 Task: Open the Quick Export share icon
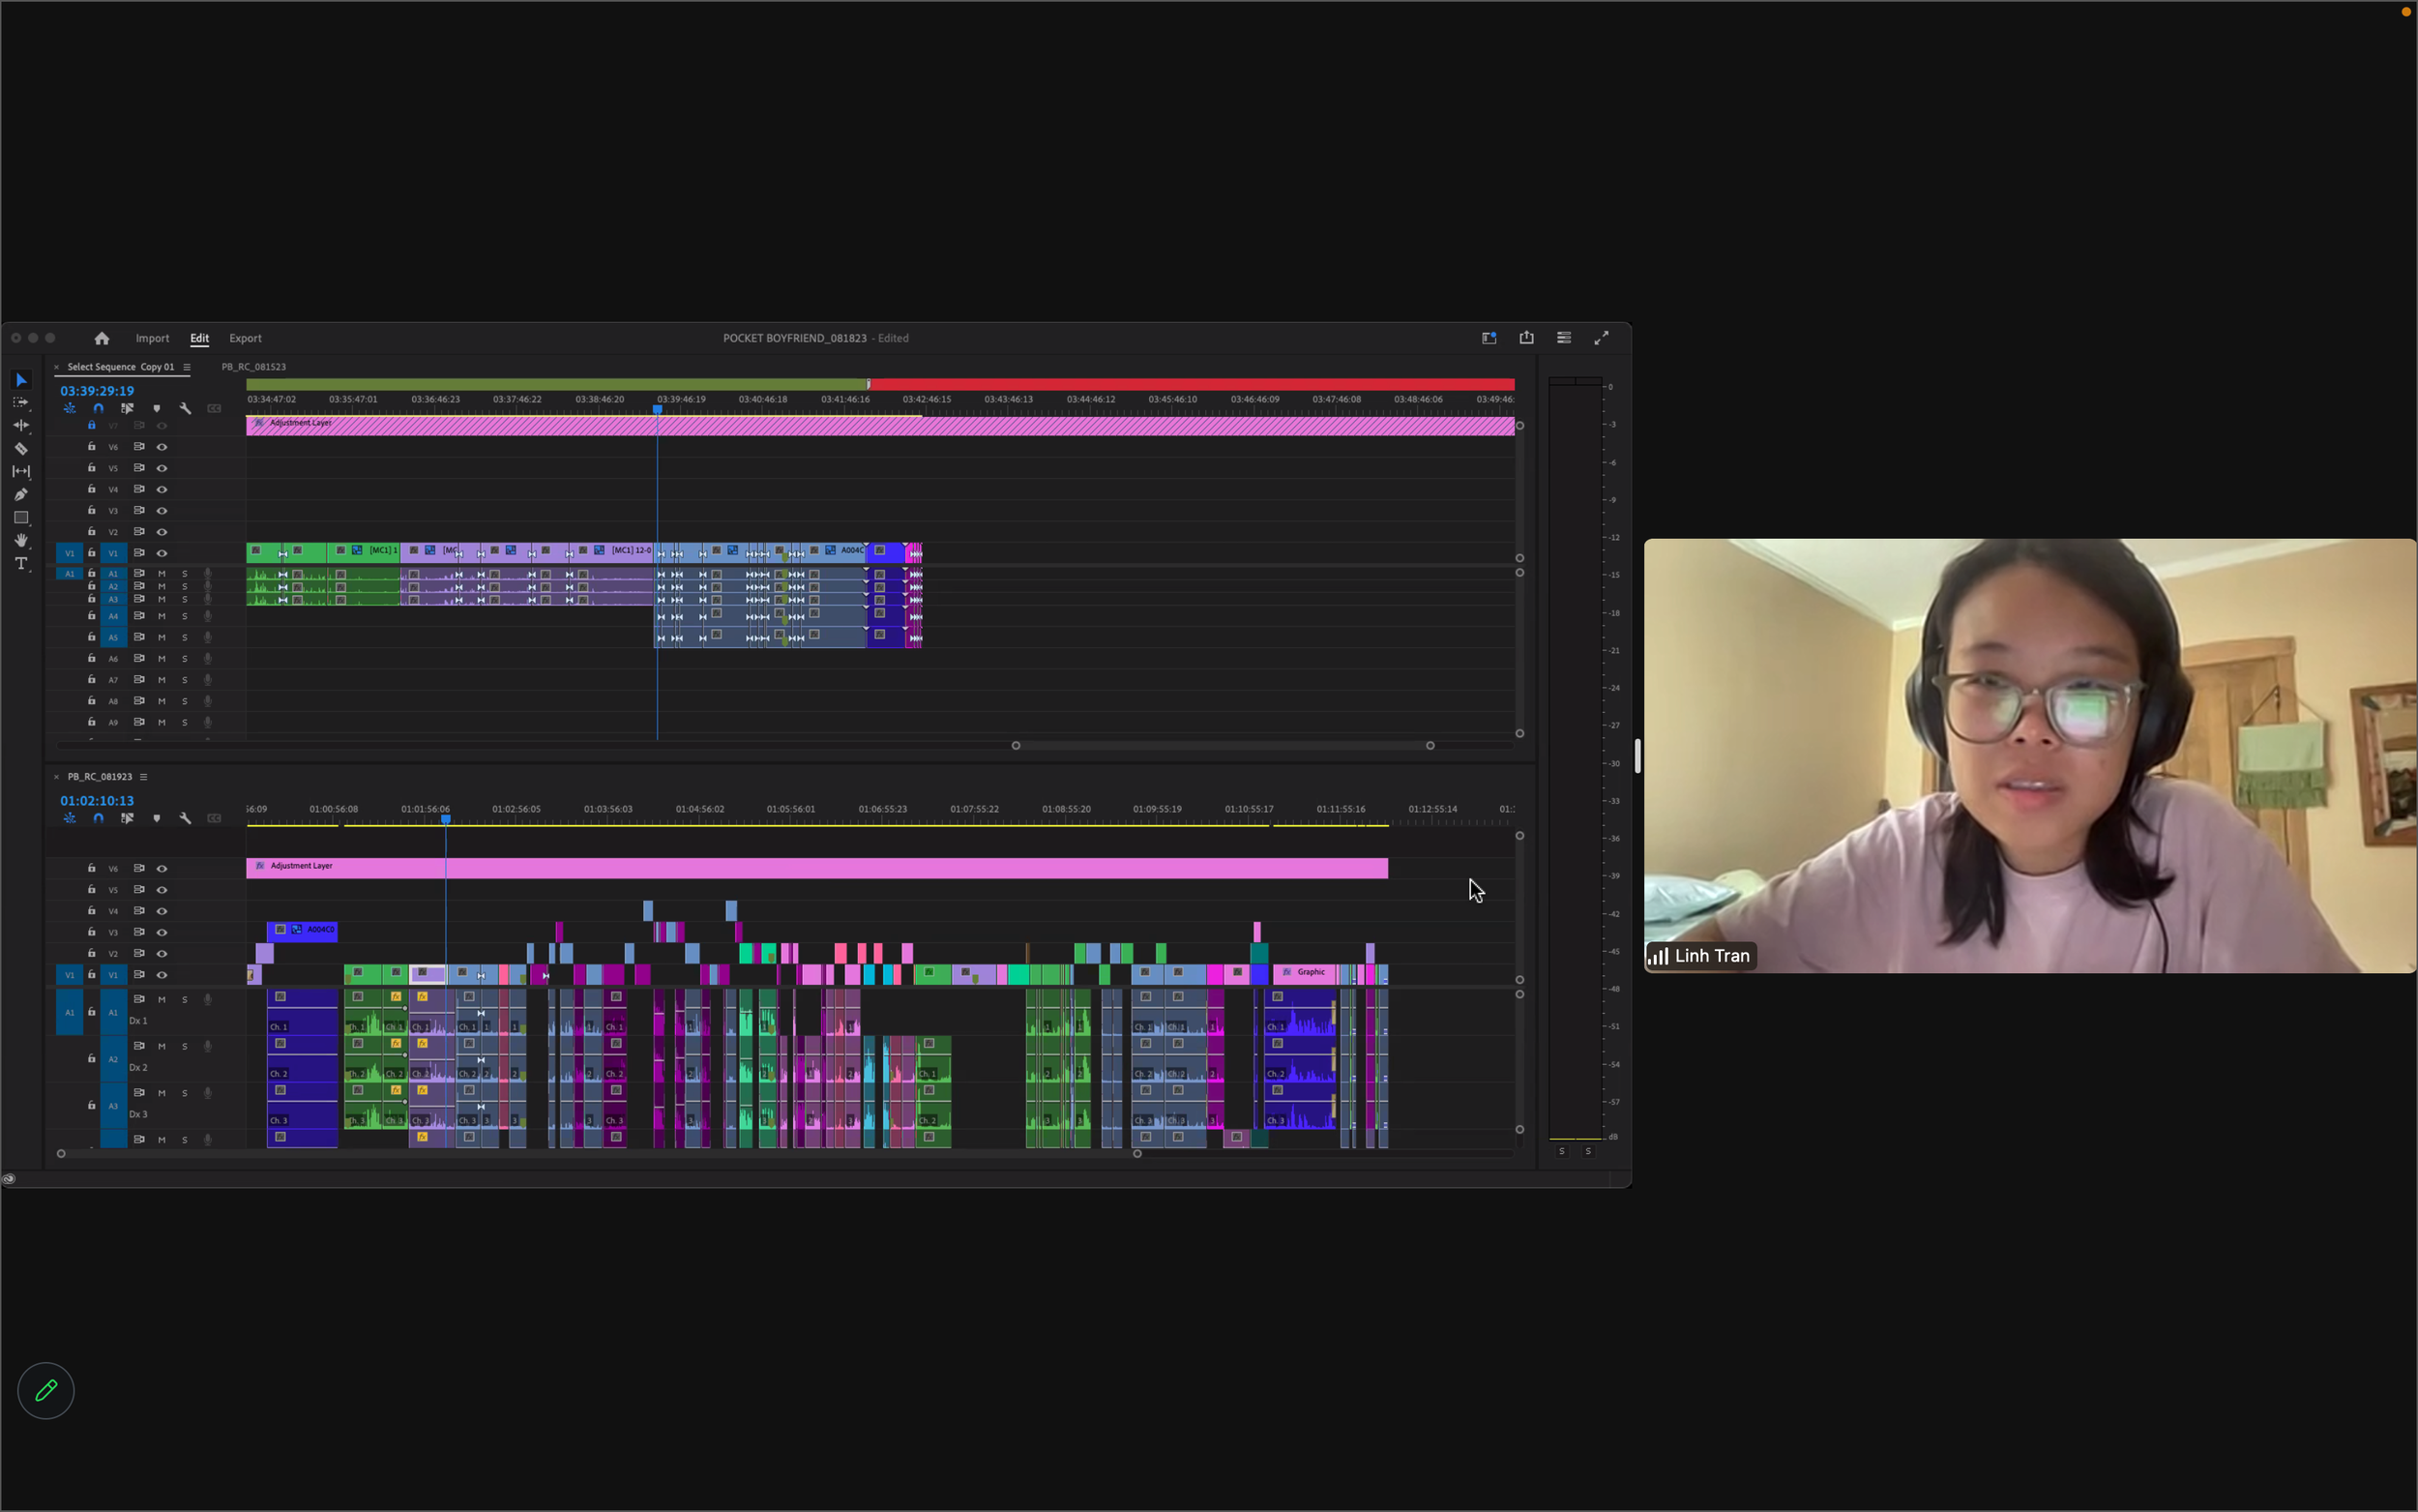[1526, 338]
